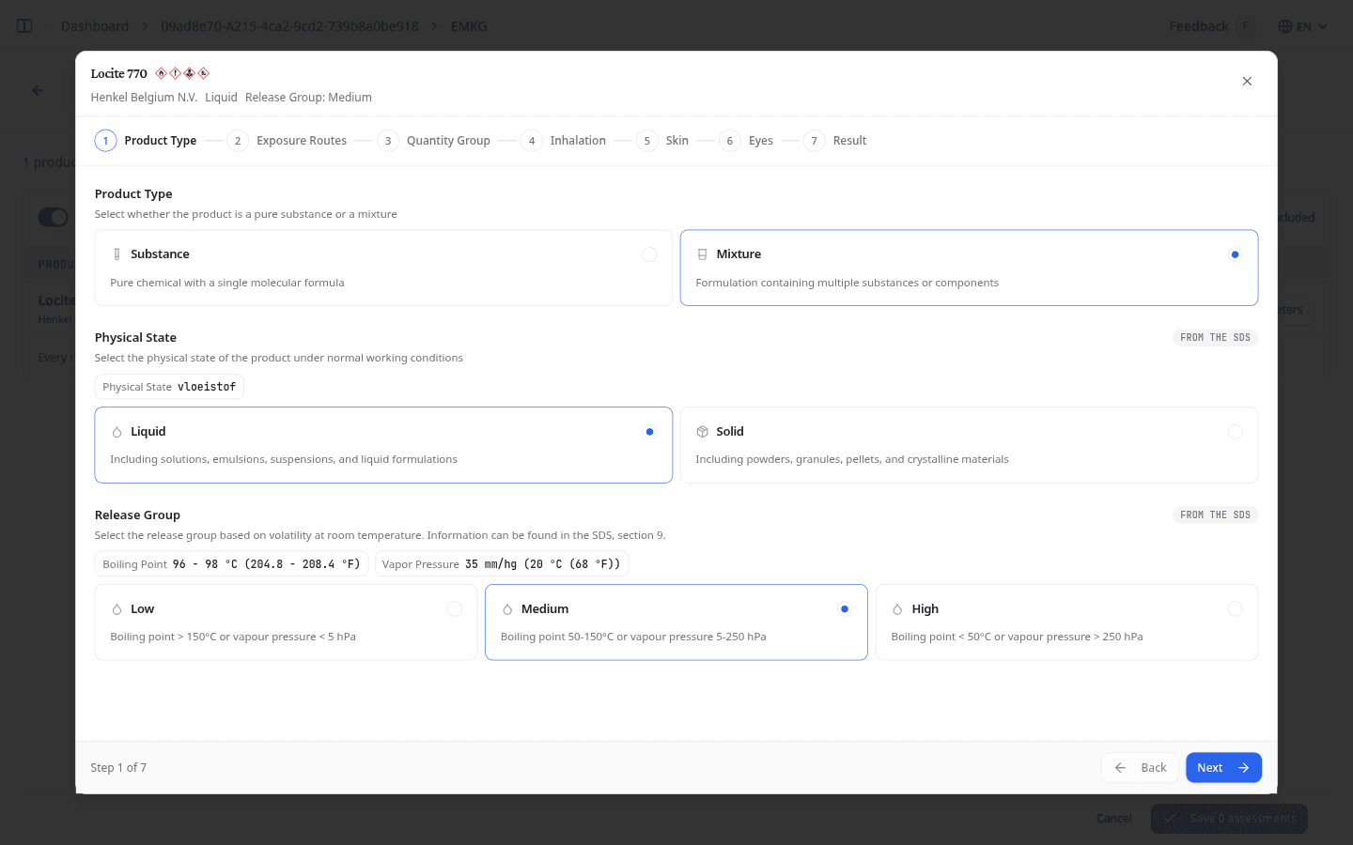Click the test tube icon on Substance card
Image resolution: width=1353 pixels, height=845 pixels.
pos(117,254)
